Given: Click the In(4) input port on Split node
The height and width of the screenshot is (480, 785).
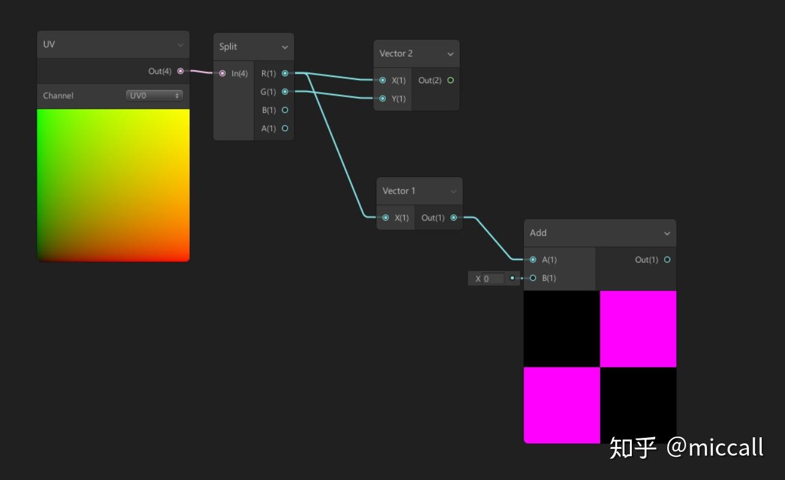Looking at the screenshot, I should point(223,73).
